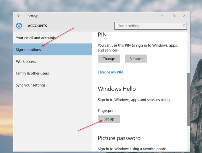Click the ACCOUNTS title text
The width and height of the screenshot is (202, 153).
[37, 26]
